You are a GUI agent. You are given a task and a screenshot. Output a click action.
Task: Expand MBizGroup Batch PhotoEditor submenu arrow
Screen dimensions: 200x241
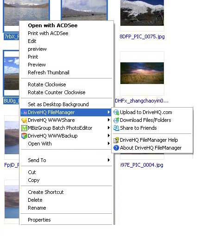109,128
